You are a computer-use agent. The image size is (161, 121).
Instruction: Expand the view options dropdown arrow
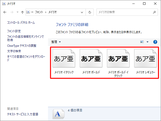click(147, 42)
